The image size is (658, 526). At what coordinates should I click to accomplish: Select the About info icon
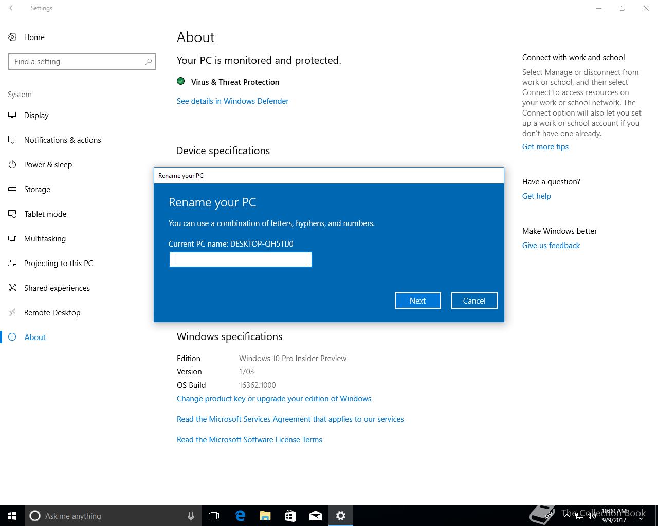pyautogui.click(x=12, y=337)
